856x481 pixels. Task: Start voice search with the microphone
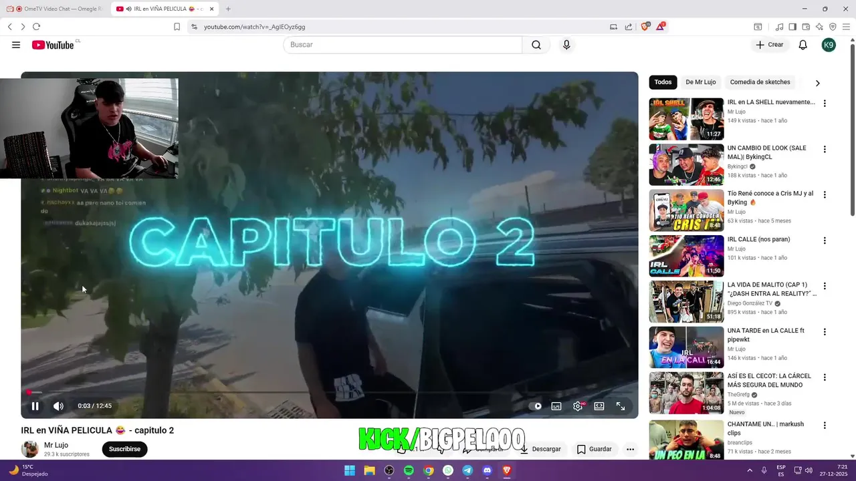[x=566, y=45]
